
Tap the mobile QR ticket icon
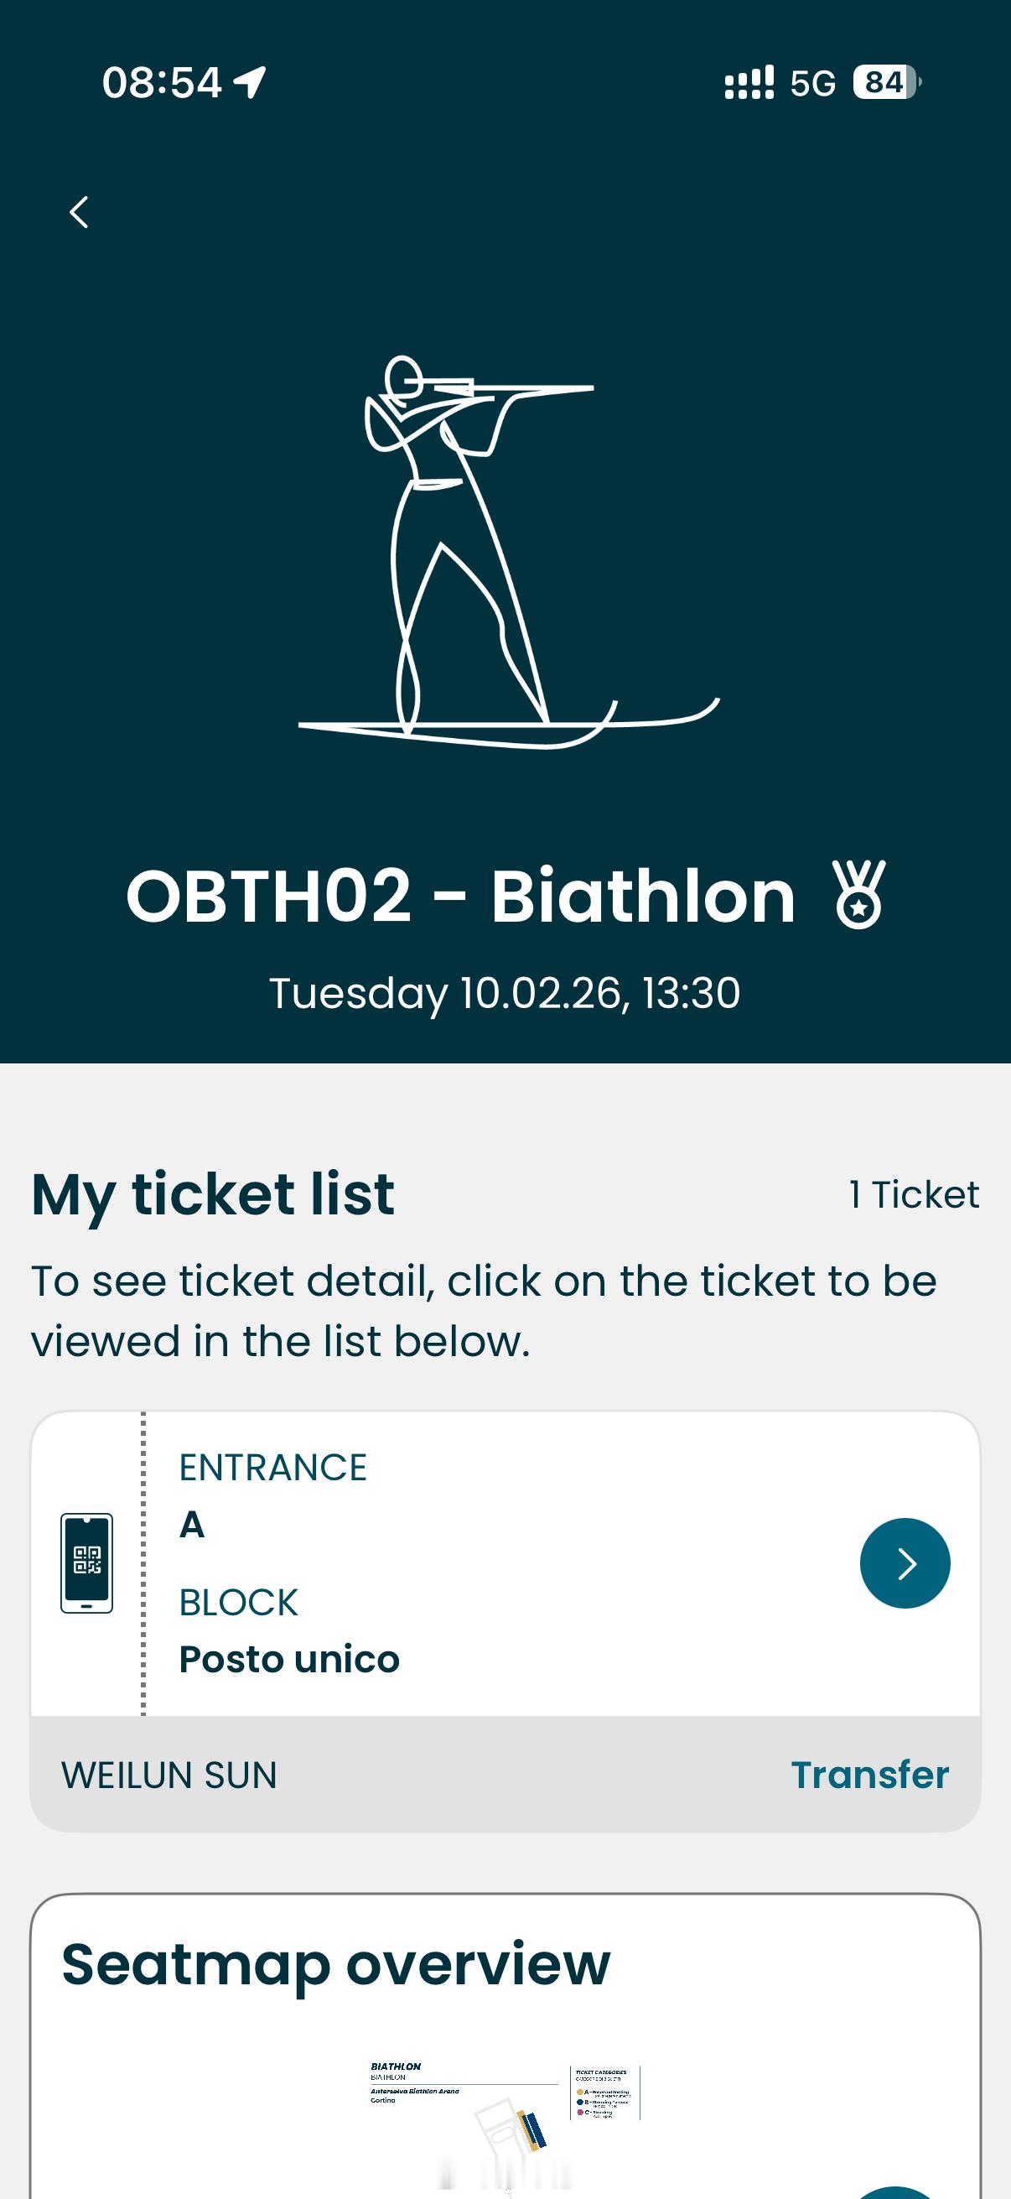[x=86, y=1563]
